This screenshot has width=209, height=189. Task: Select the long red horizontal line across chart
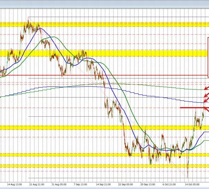(x=104, y=75)
